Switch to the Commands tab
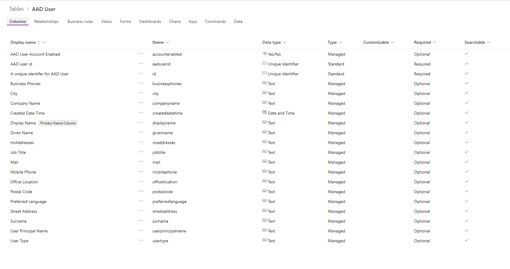Screen dimensions: 510x269 [215, 21]
